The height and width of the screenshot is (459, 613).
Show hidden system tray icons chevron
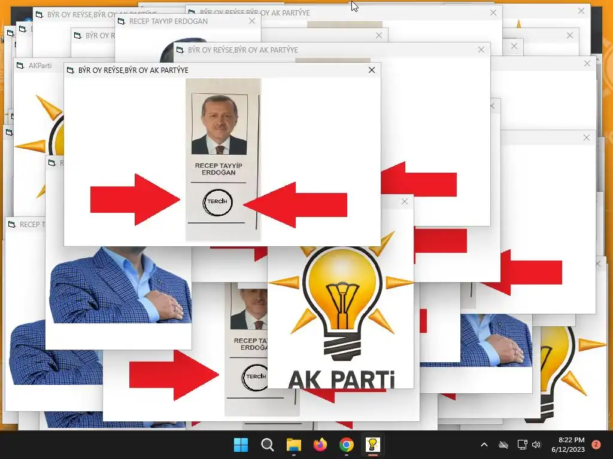[x=484, y=445]
